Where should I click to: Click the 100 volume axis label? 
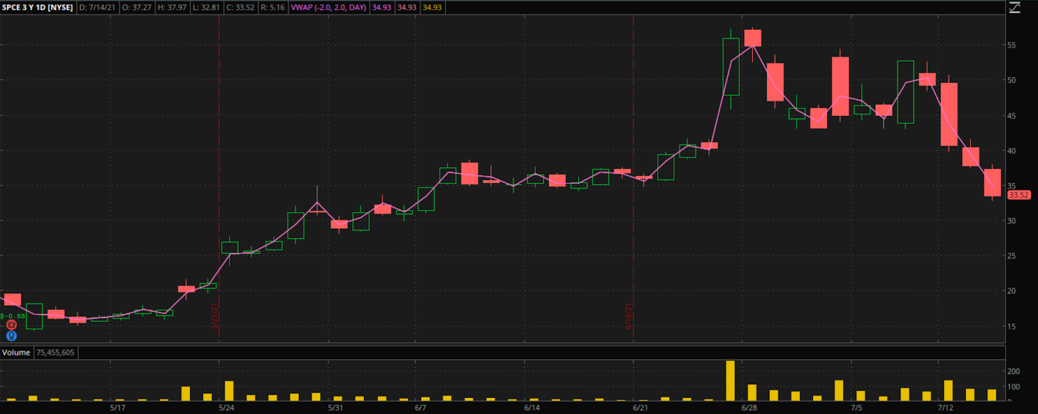coord(1013,387)
